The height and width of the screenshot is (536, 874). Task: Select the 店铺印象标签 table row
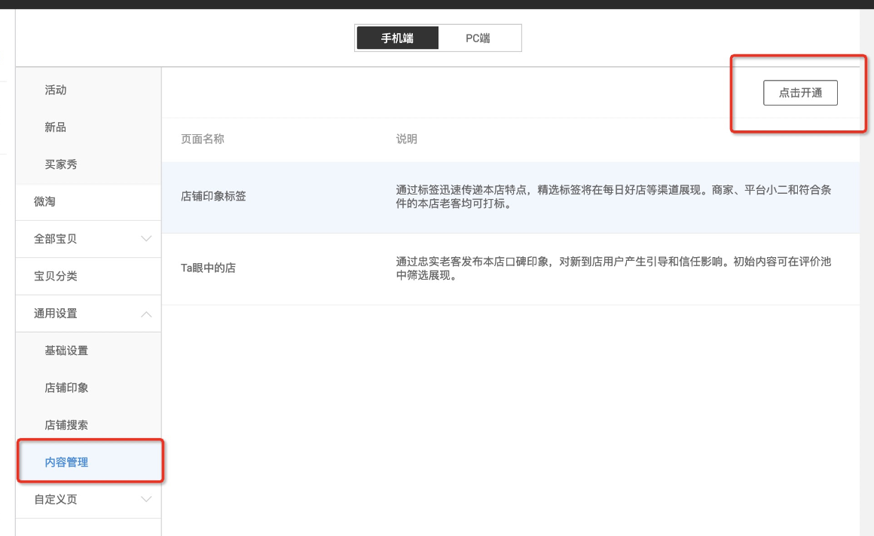[x=213, y=196]
